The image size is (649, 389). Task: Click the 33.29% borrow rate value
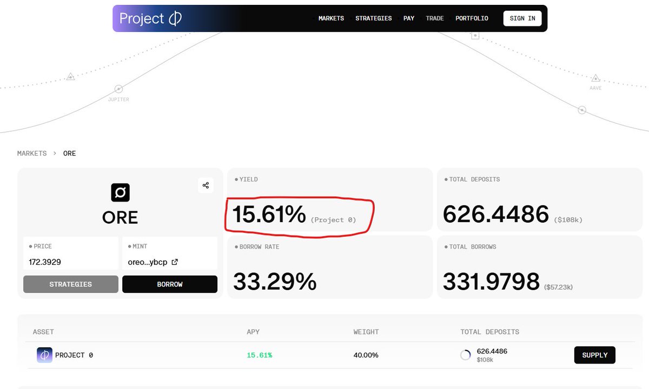tap(275, 282)
